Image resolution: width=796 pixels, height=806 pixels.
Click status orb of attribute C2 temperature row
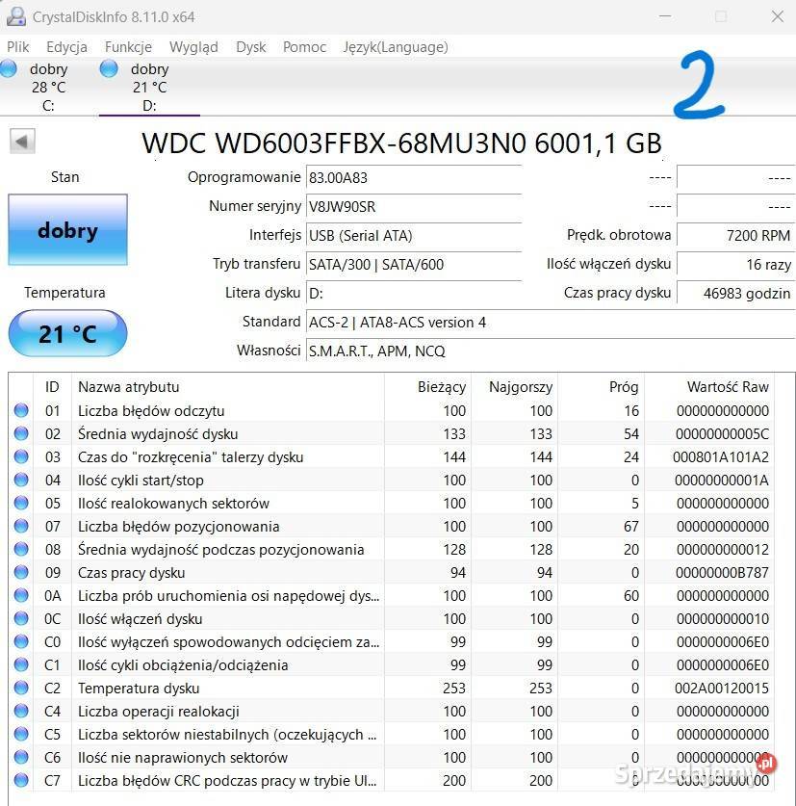point(21,688)
